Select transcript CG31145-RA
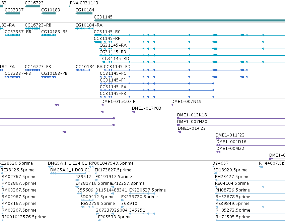285x222 pixels. coord(113,45)
